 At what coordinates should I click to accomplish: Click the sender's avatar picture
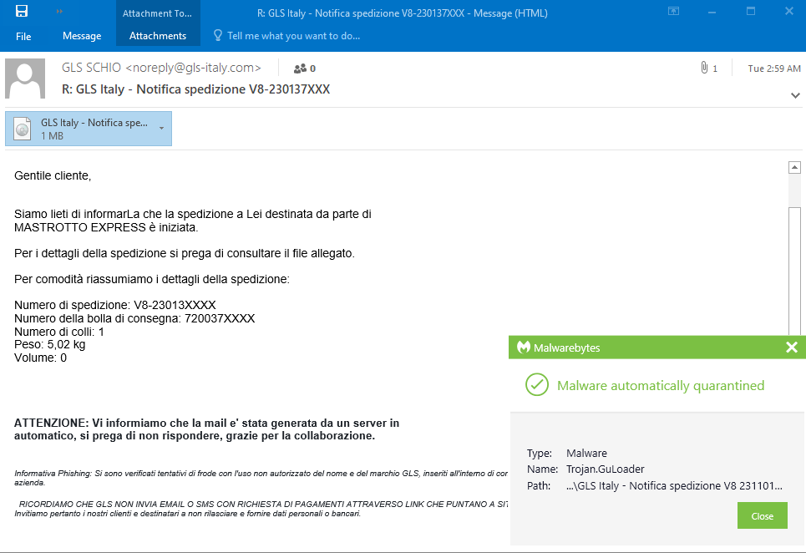click(x=25, y=79)
